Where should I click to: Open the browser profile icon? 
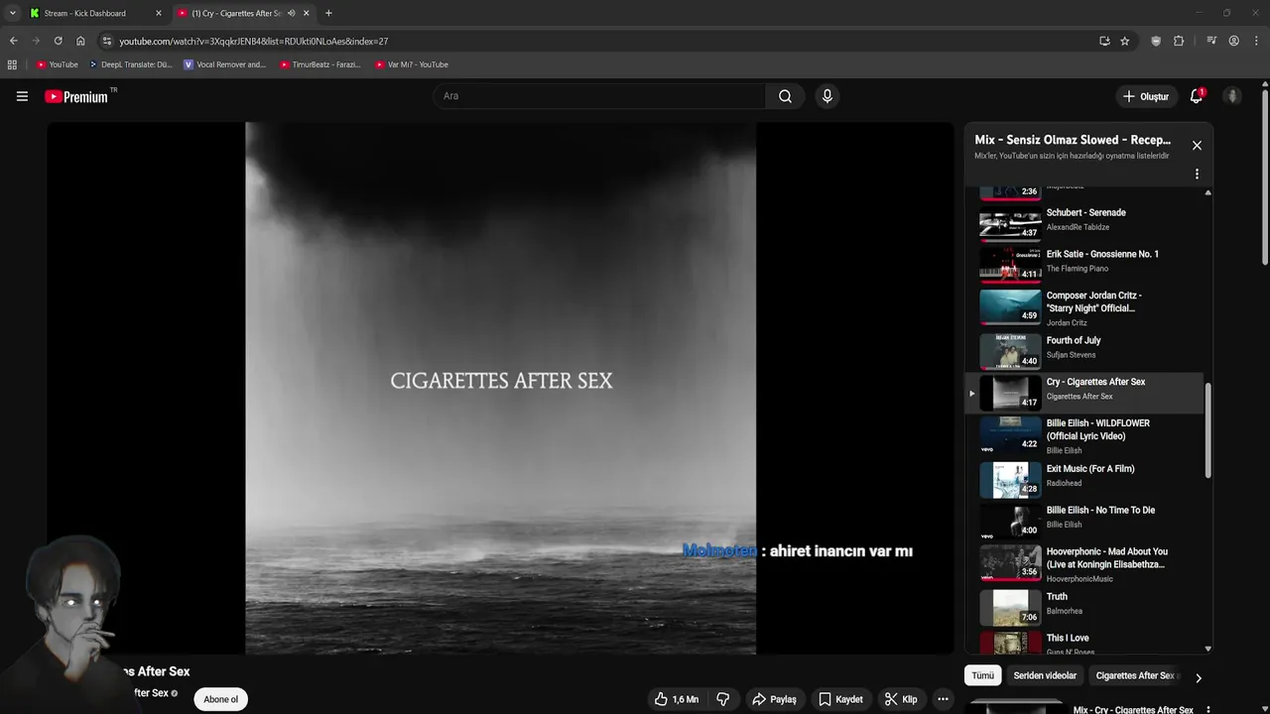tap(1233, 41)
